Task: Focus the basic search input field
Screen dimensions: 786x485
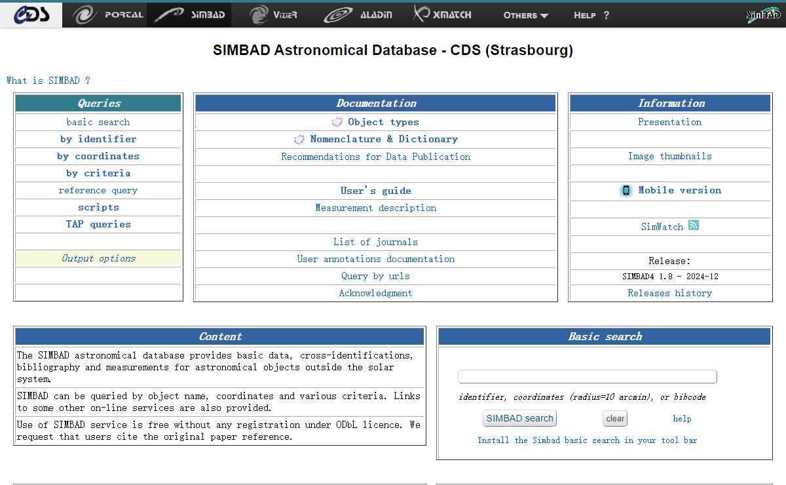Action: (588, 376)
